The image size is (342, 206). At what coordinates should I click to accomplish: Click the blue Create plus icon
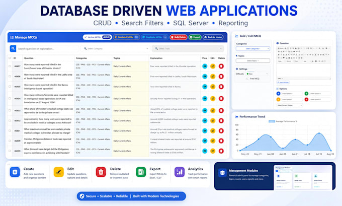click(15, 172)
